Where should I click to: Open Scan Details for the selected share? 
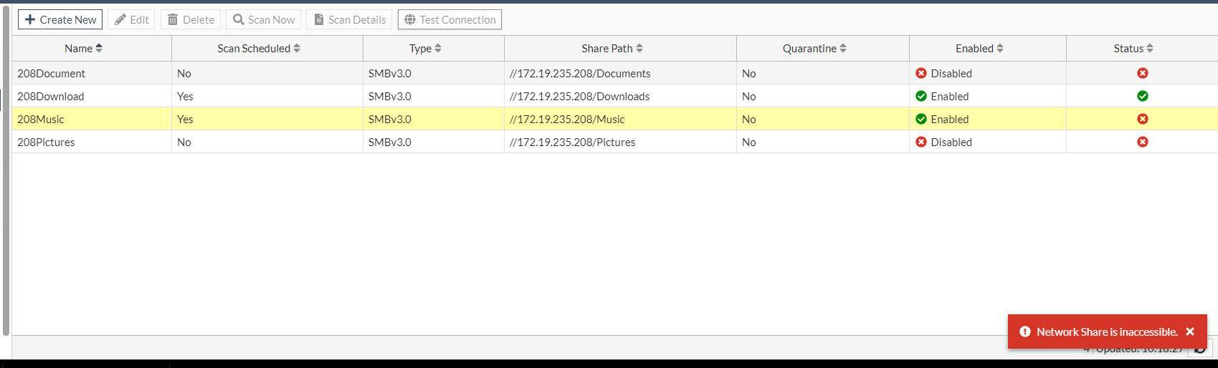coord(349,19)
